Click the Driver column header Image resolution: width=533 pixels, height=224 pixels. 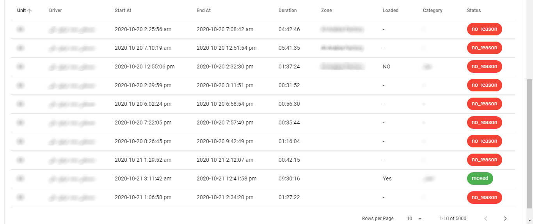55,10
